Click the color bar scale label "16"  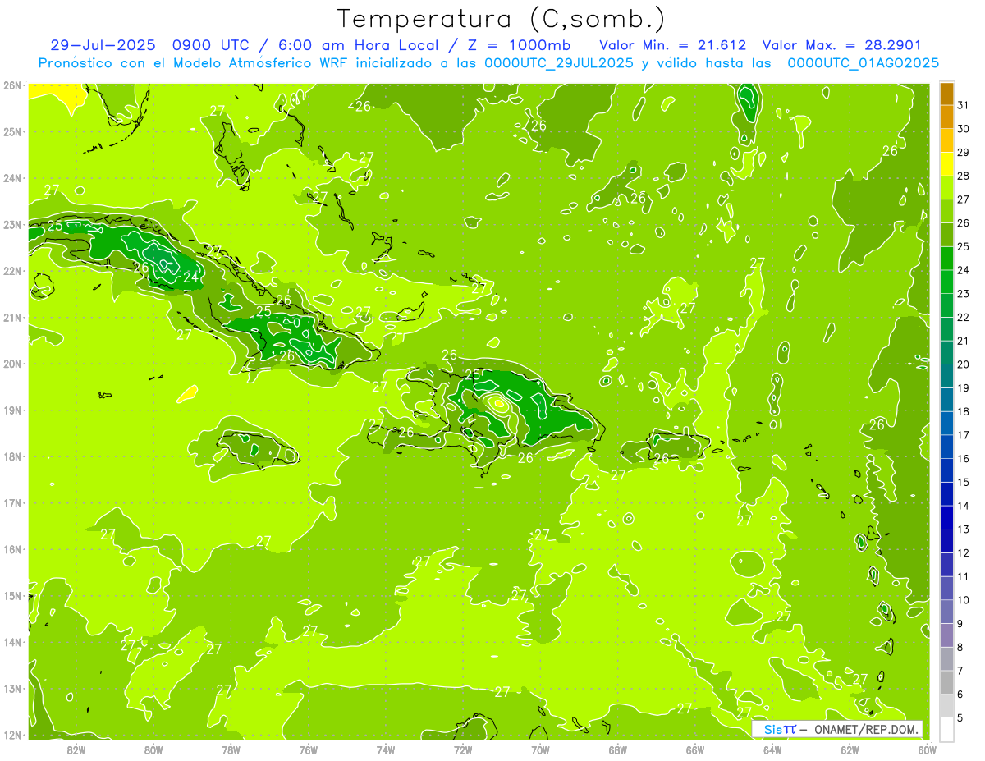point(964,459)
